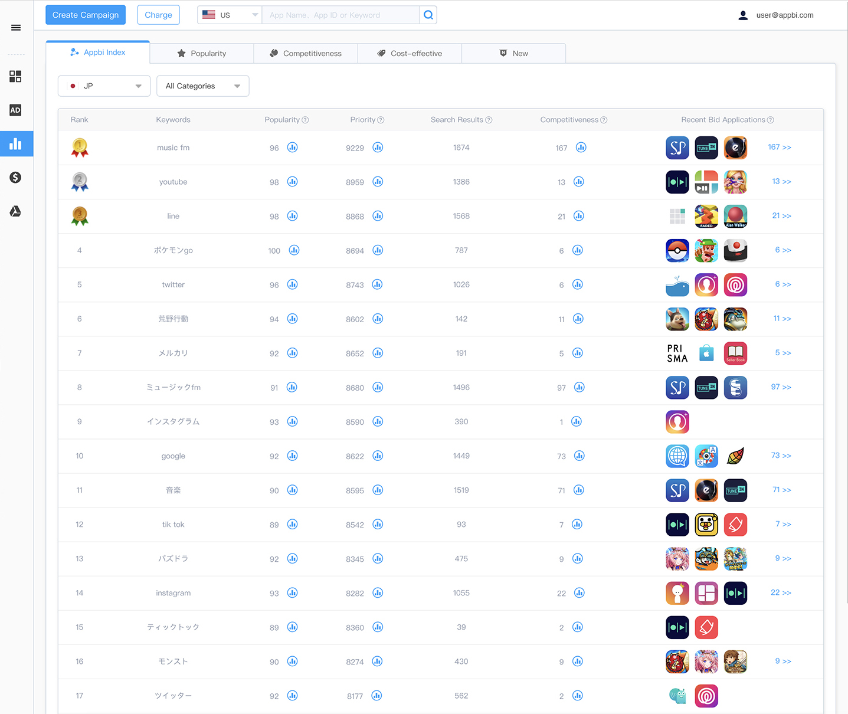Image resolution: width=848 pixels, height=714 pixels.
Task: Click the keyword パズドラ
Action: [x=173, y=558]
